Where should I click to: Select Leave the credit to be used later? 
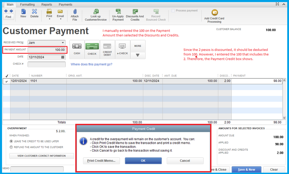point(11,141)
